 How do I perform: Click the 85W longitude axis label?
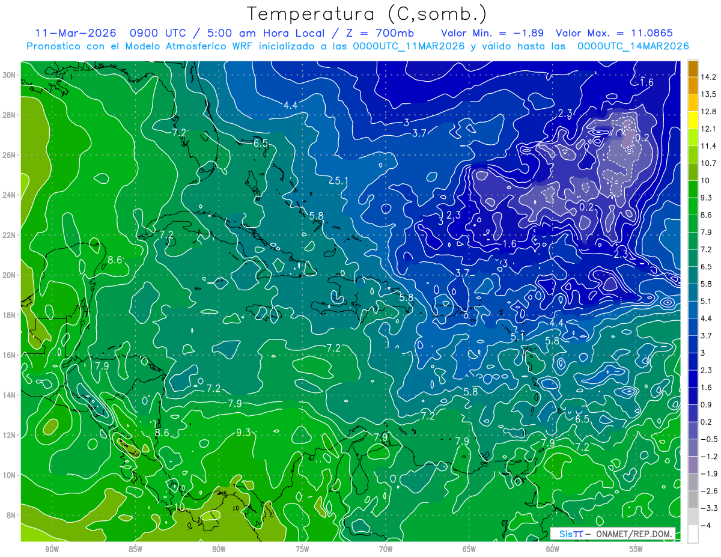[135, 549]
